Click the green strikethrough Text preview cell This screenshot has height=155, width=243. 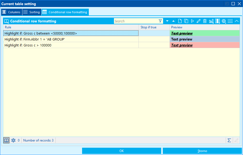pyautogui.click(x=205, y=33)
